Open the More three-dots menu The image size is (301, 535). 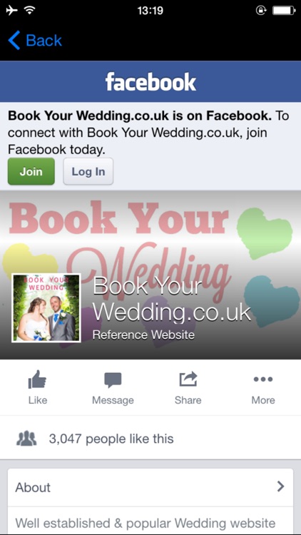(x=263, y=379)
